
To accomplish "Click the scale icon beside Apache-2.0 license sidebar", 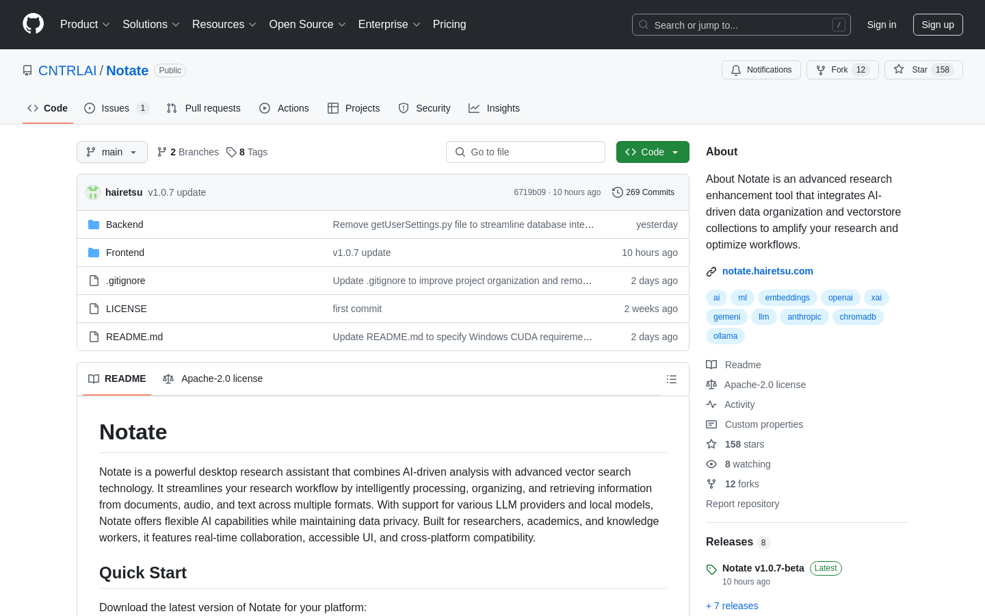I will [x=711, y=385].
